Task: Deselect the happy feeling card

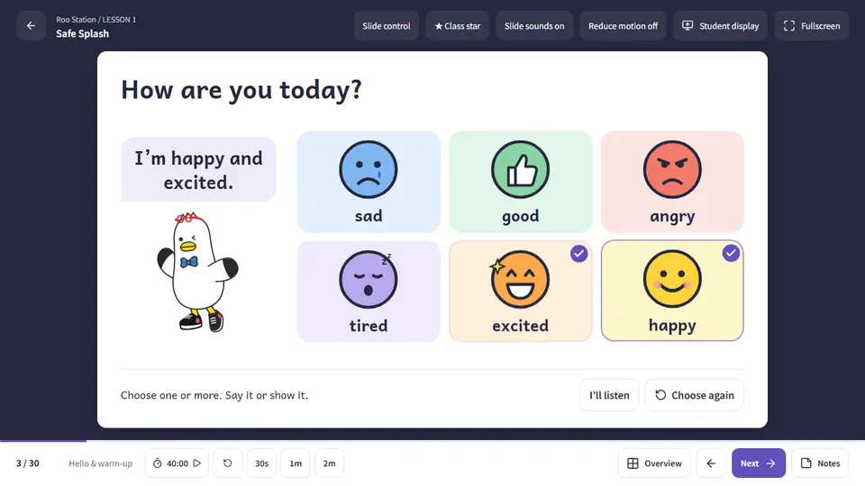Action: point(672,291)
